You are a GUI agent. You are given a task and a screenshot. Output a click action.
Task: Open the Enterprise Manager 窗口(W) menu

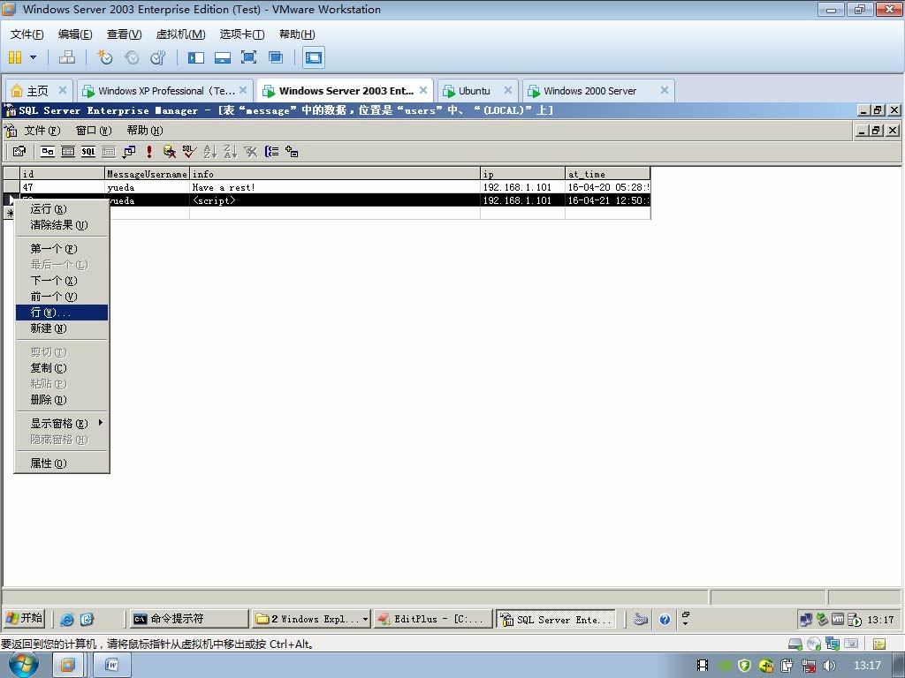[x=94, y=131]
